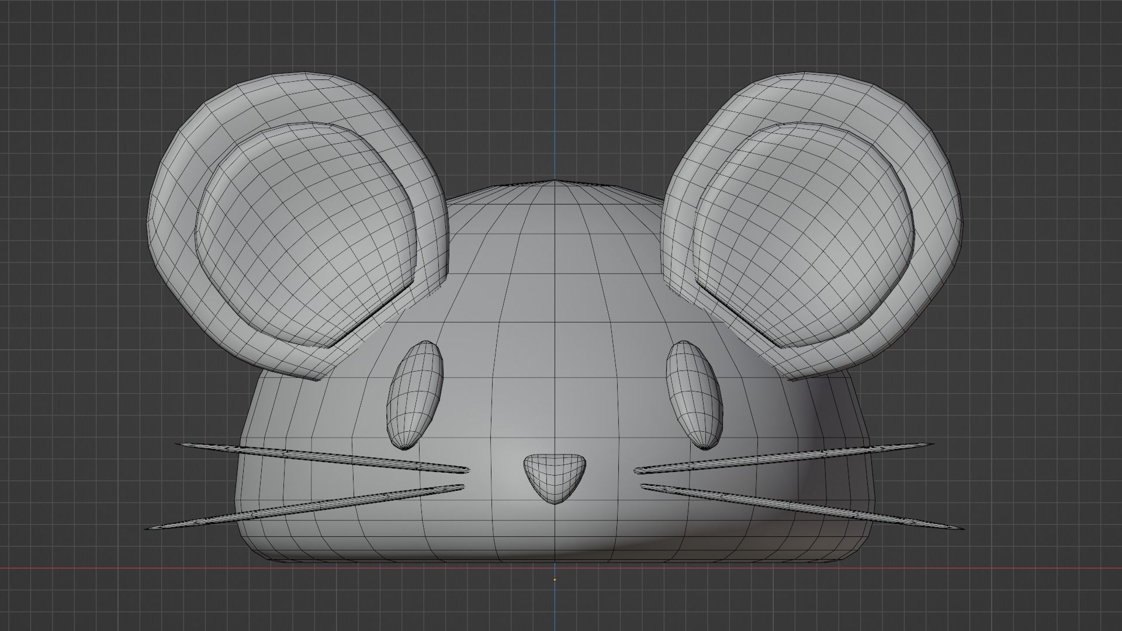Select the upper left whisker
Screen dimensions: 1122x631
coord(321,457)
